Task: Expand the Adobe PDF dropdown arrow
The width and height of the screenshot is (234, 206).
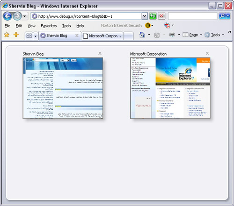Action: (173, 25)
